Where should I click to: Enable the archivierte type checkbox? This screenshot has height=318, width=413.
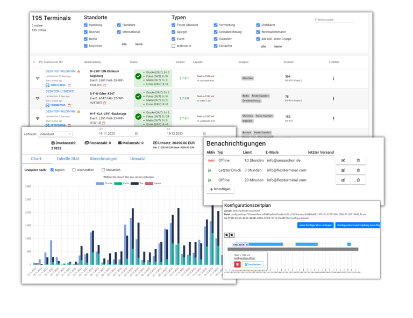tap(173, 46)
